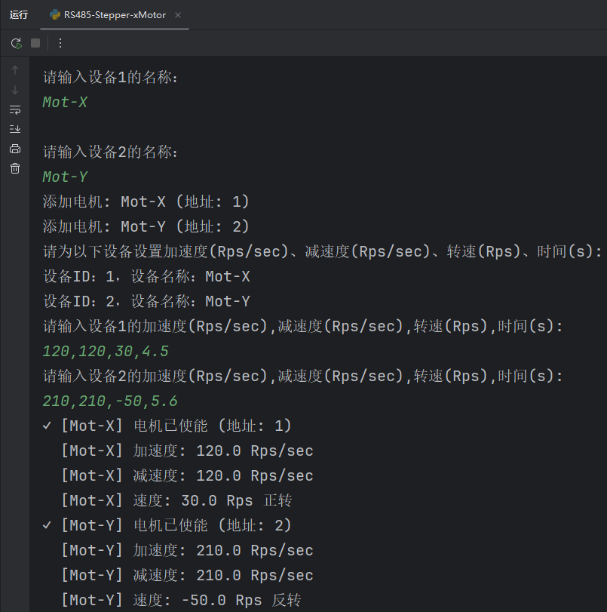Click the line 添加电机: Mot-Y (地址: 2)
This screenshot has height=612, width=607.
pyautogui.click(x=146, y=227)
